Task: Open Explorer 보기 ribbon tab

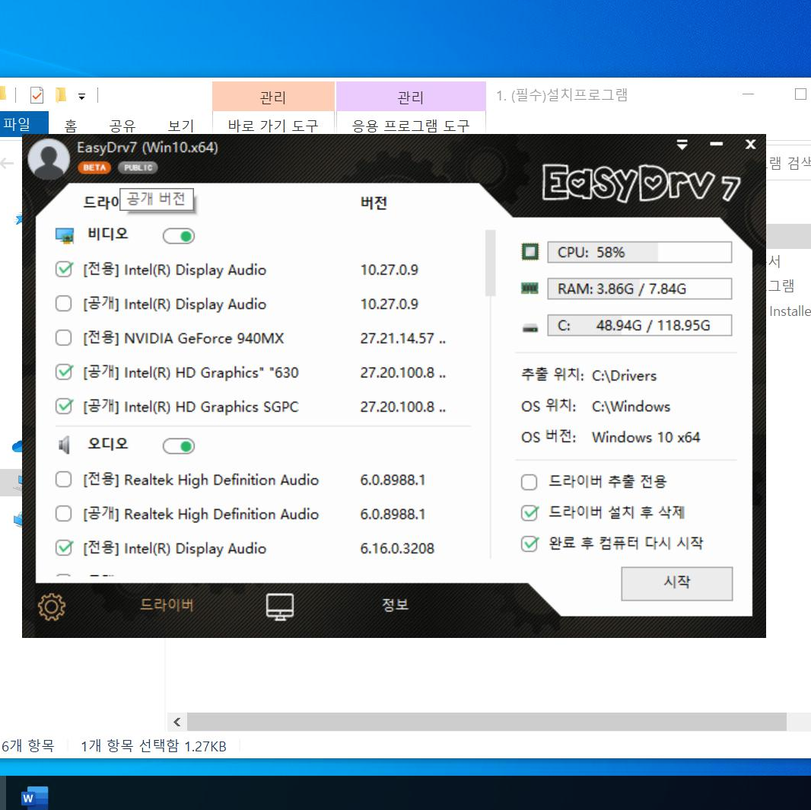Action: [x=180, y=126]
